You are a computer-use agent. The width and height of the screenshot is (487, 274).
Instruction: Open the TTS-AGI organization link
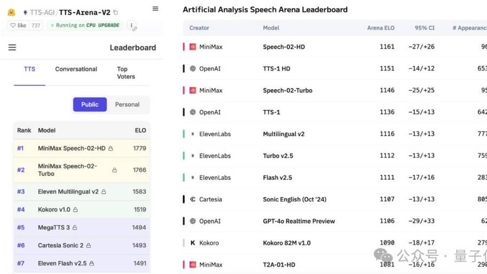click(x=42, y=12)
